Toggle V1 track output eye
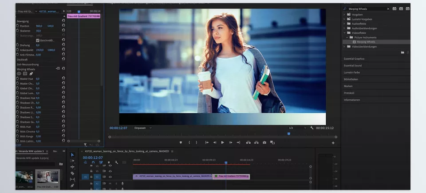This screenshot has width=426, height=193. [110, 177]
